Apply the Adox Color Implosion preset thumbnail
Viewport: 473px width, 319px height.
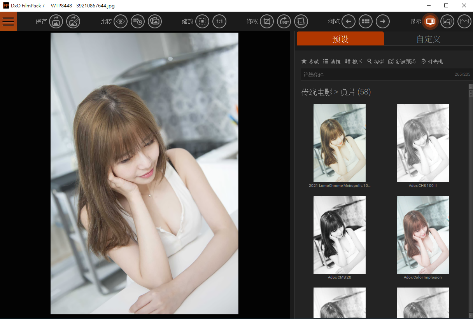coord(422,235)
